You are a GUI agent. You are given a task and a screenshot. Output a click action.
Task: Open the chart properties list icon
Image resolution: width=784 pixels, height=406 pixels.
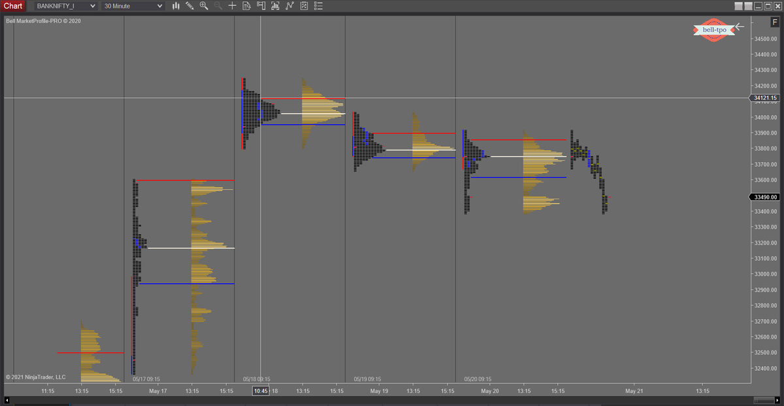(x=318, y=6)
